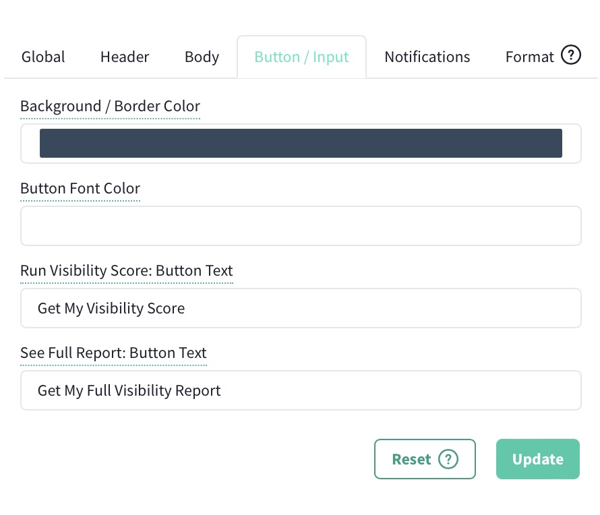Click the Background / Border Color label
Viewport: 600px width, 515px height.
pyautogui.click(x=110, y=106)
